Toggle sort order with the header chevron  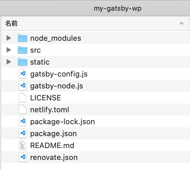[181, 24]
